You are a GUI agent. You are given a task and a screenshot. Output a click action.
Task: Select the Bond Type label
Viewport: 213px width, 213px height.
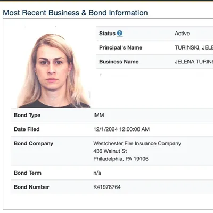[x=27, y=115]
